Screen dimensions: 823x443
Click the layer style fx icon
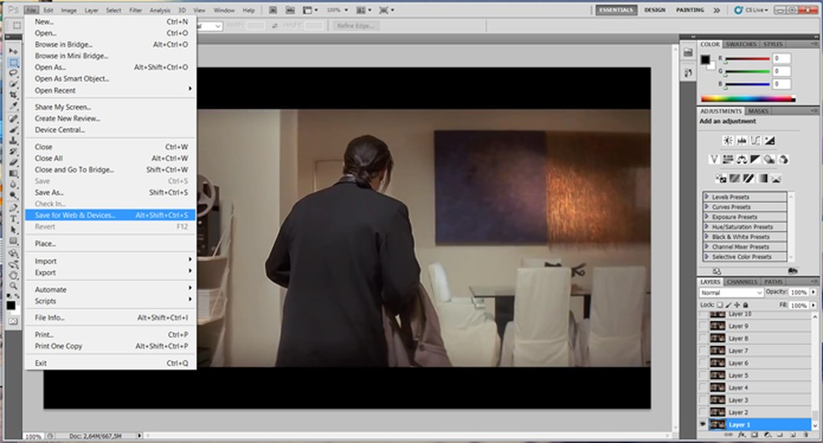tap(741, 435)
